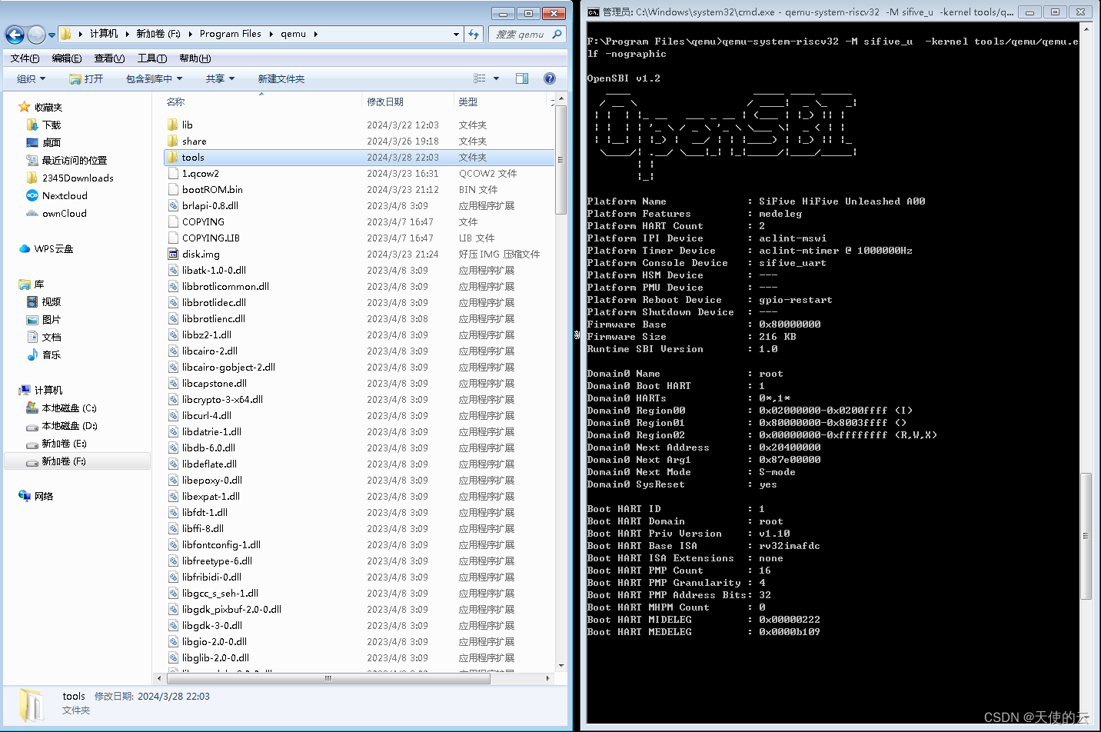Refresh the folder view in address bar
Image resolution: width=1101 pixels, height=732 pixels.
pyautogui.click(x=474, y=34)
